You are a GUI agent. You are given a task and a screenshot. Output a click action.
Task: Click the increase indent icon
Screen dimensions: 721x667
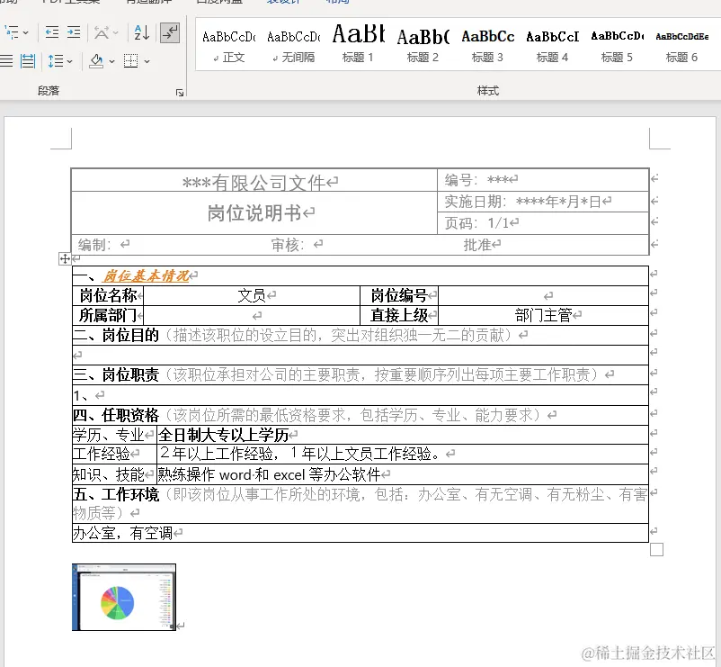[74, 32]
